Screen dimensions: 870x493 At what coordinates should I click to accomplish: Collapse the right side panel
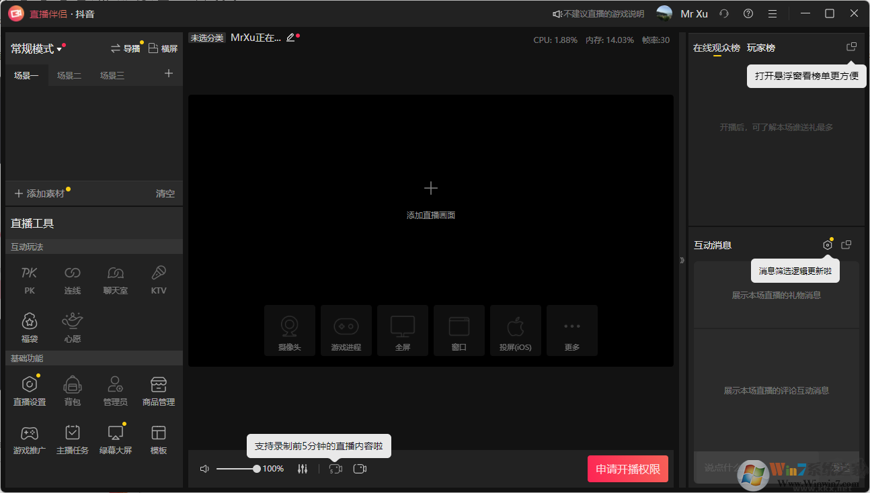682,260
